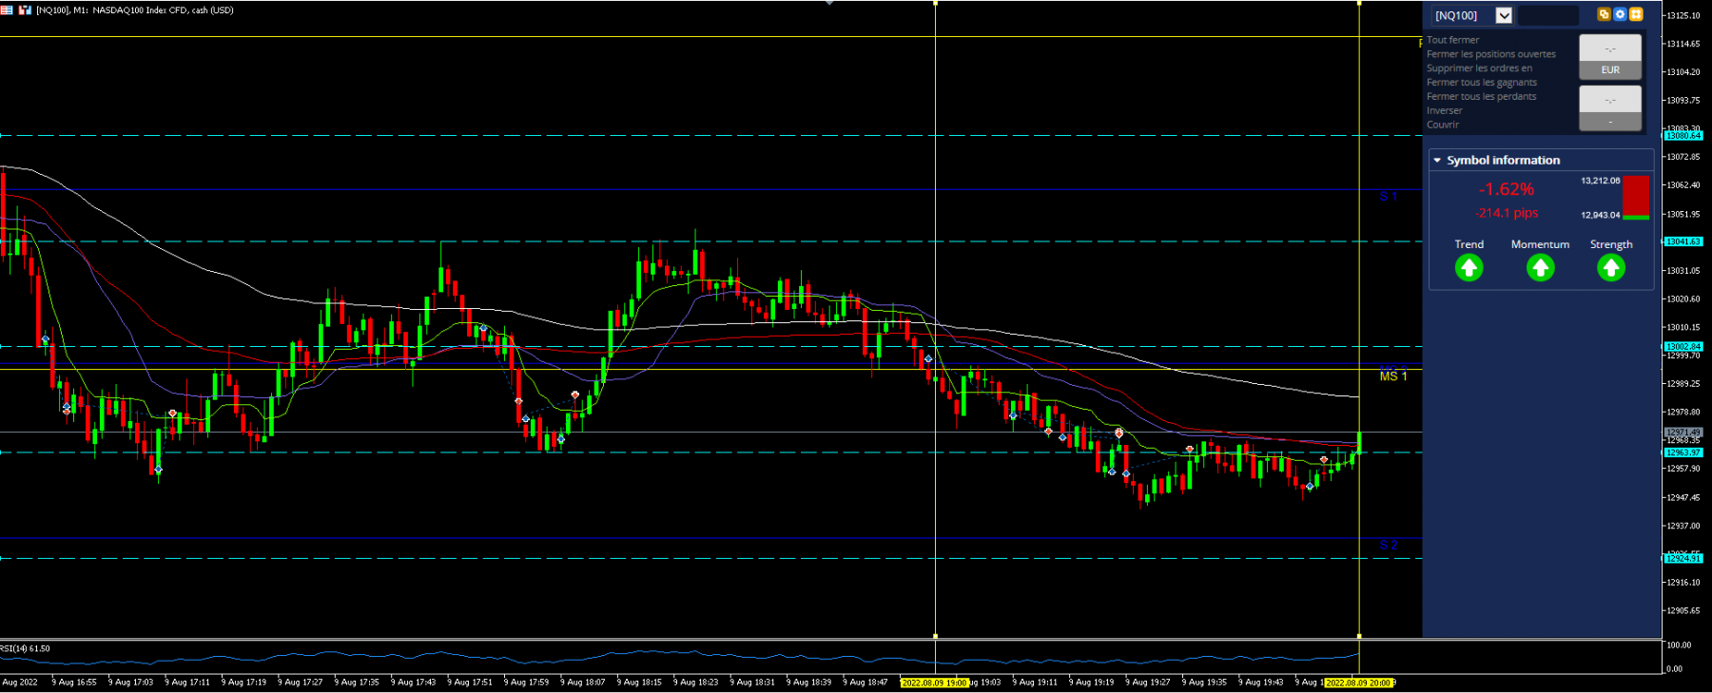Click the EUR currency button
This screenshot has height=693, width=1712.
click(x=1610, y=70)
